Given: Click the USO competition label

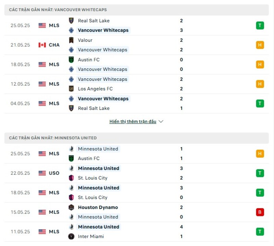Looking at the screenshot, I should coord(54,173).
